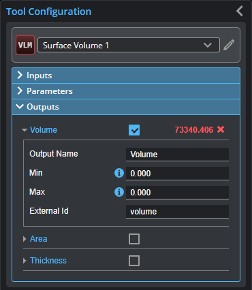Expand the Area output triangle

point(25,239)
